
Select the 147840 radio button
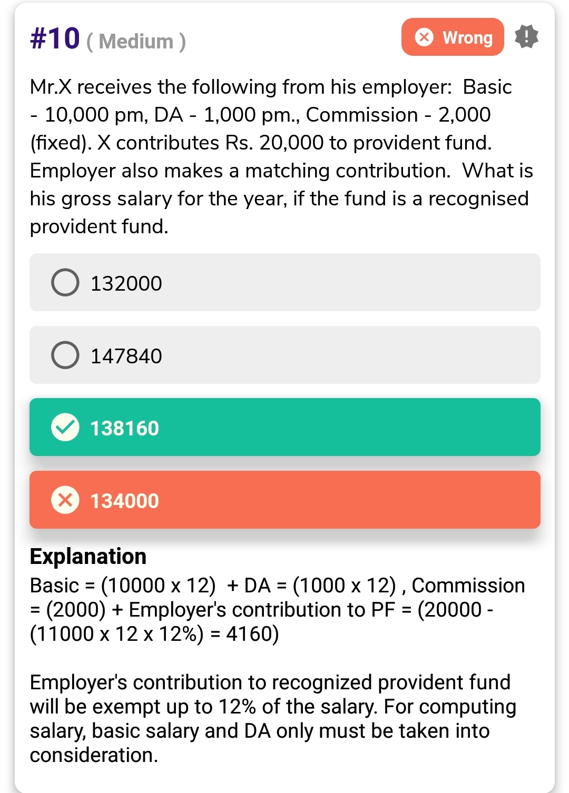click(x=65, y=355)
